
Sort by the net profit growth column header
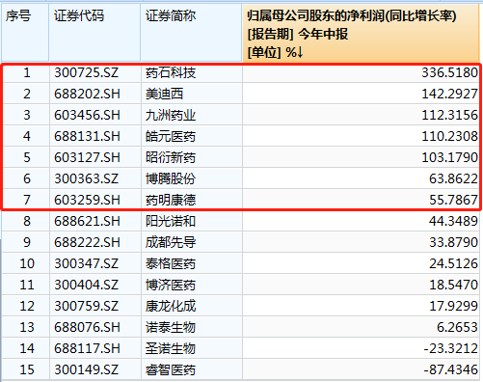[361, 33]
